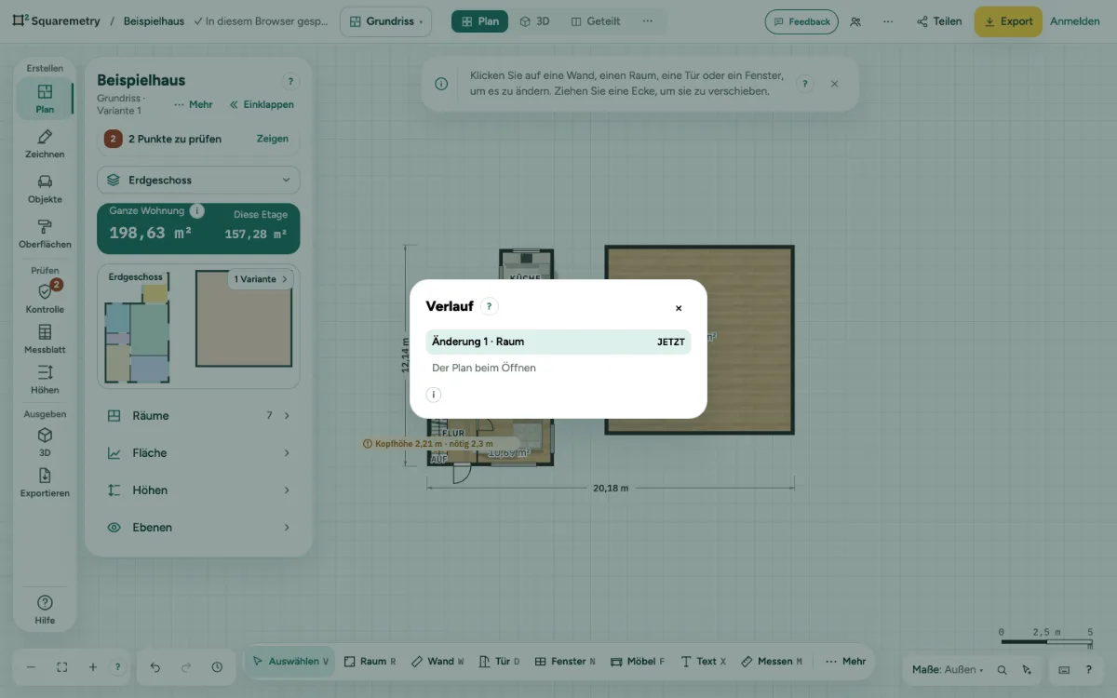Viewport: 1117px width, 698px height.
Task: Open the Oberflächen paint roller tool
Action: tap(45, 234)
